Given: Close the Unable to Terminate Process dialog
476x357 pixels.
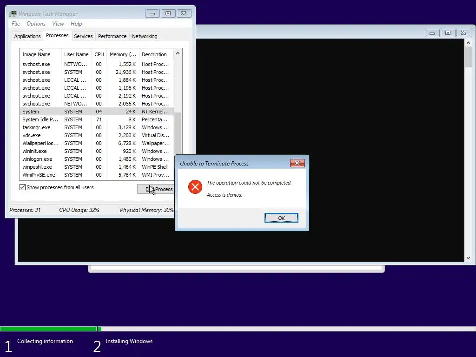Looking at the screenshot, I should [x=297, y=163].
